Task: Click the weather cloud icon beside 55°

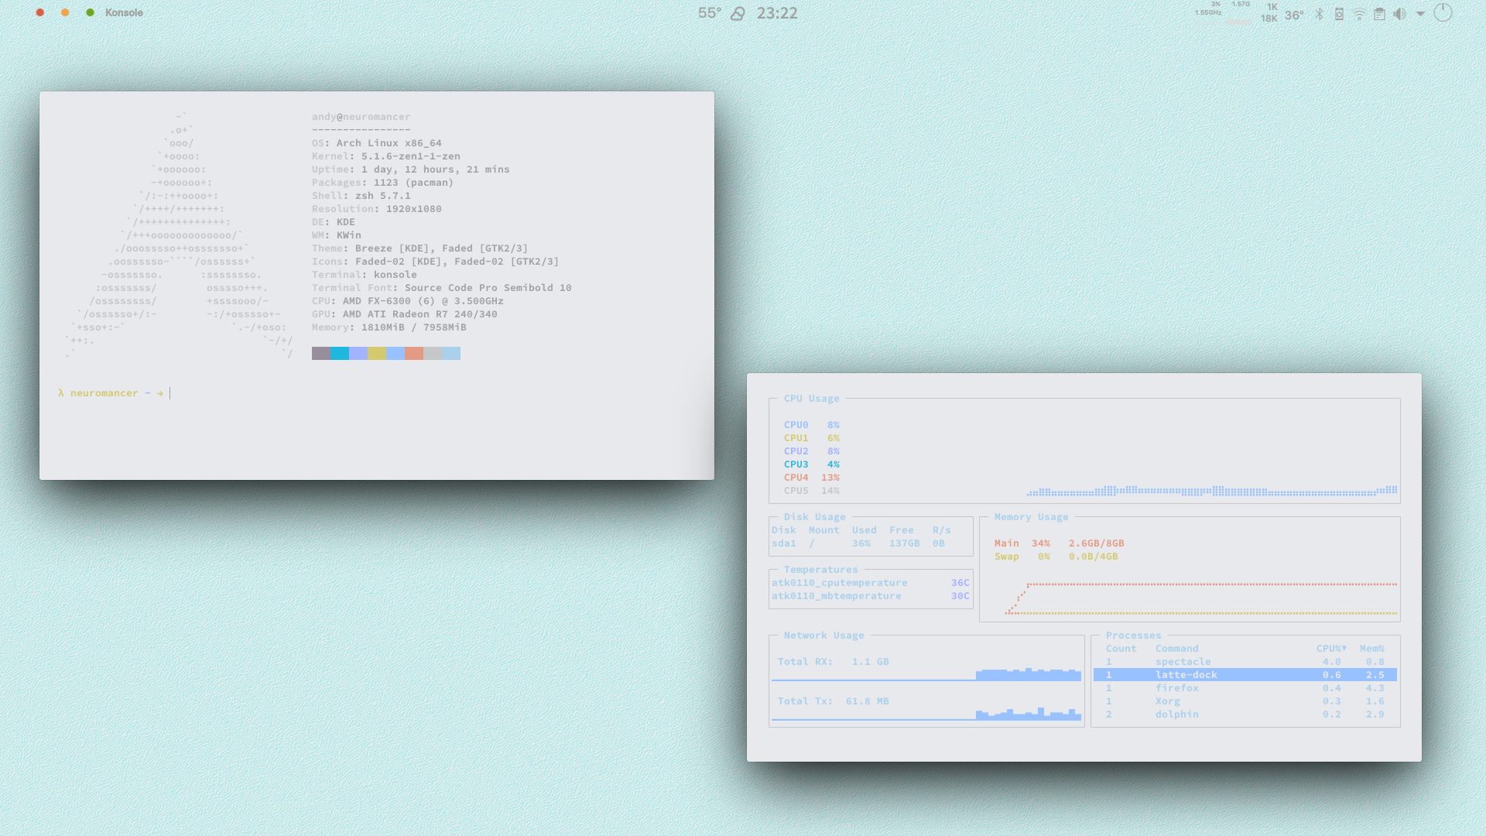Action: 738,13
